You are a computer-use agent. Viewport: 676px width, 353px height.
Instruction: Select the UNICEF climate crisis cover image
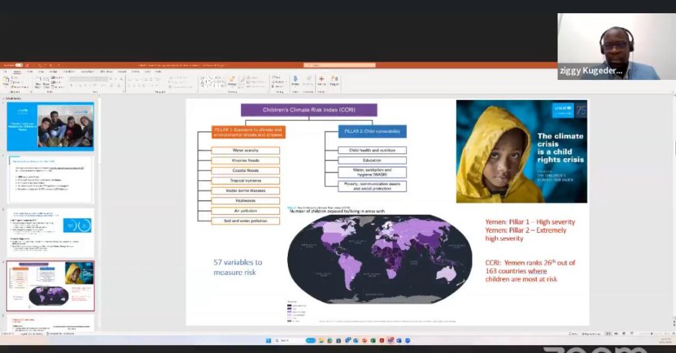522,151
